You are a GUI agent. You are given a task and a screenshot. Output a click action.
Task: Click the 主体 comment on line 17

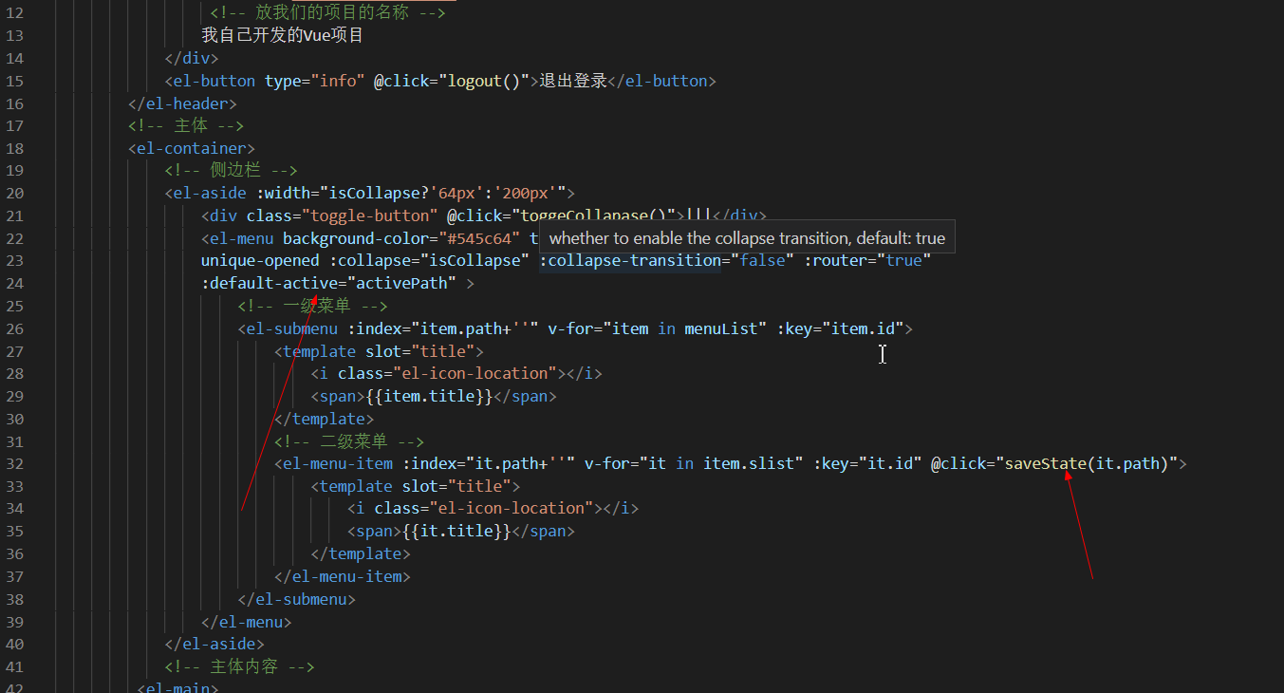click(187, 126)
